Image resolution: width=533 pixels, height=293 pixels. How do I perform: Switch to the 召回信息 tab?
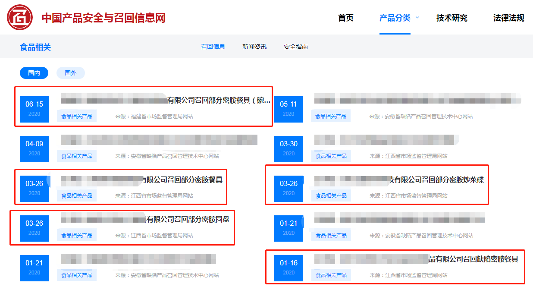coord(213,47)
